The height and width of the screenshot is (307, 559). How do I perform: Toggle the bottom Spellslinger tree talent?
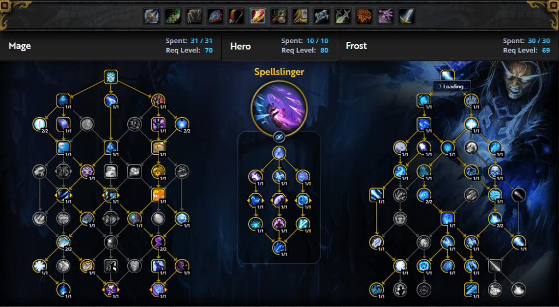(279, 247)
